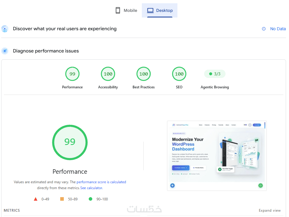Open the page screenshot thumbnail

[217, 156]
